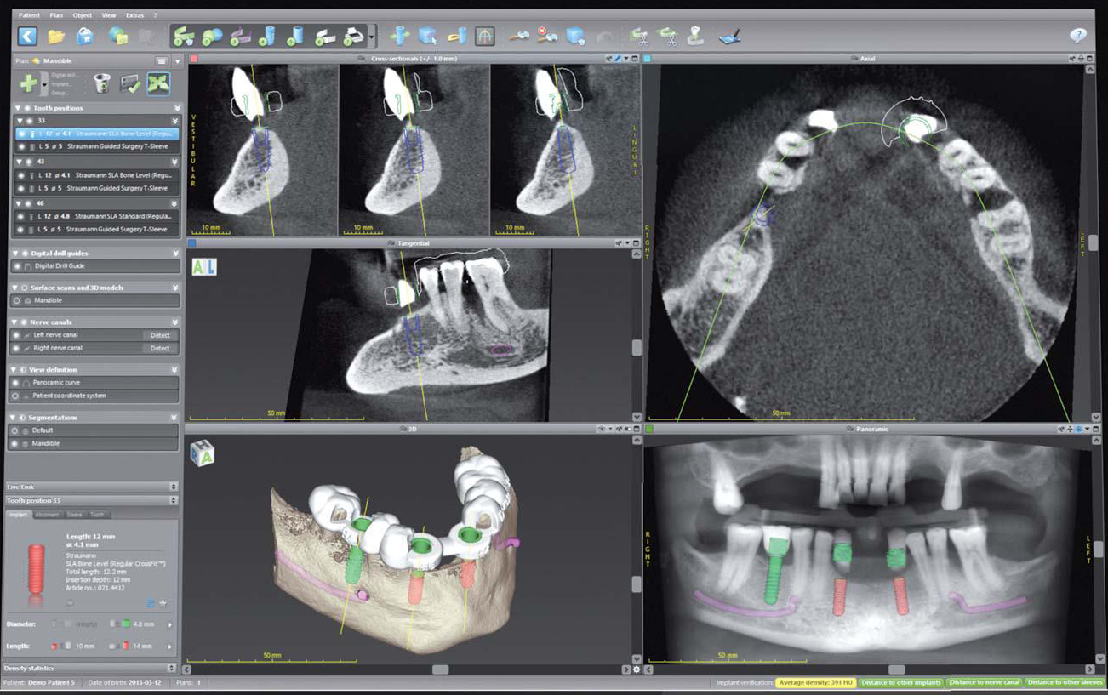Switch to the Abutment tab
1108x695 pixels.
(47, 515)
